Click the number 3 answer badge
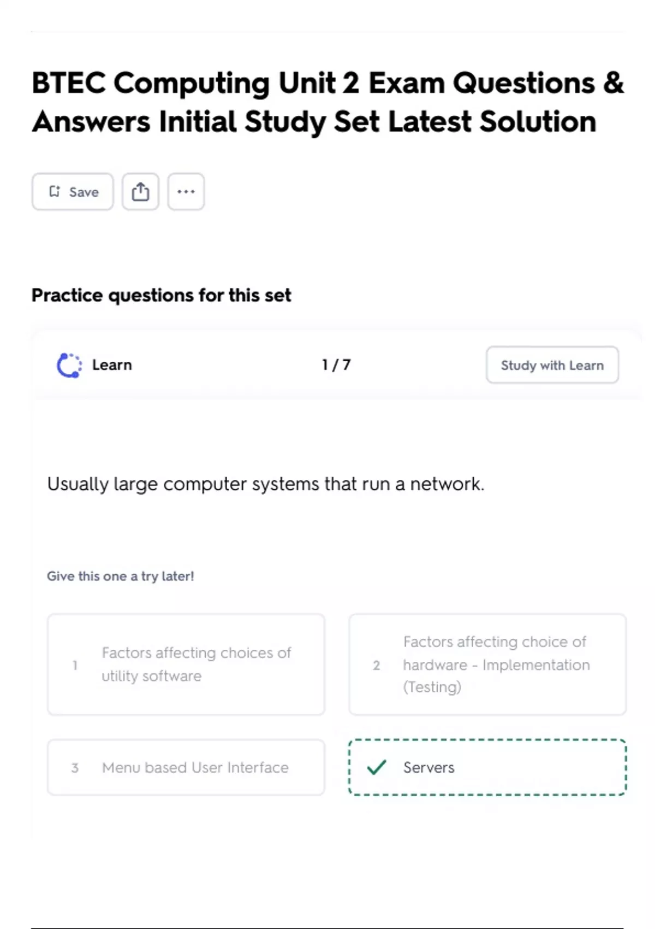 click(x=75, y=768)
